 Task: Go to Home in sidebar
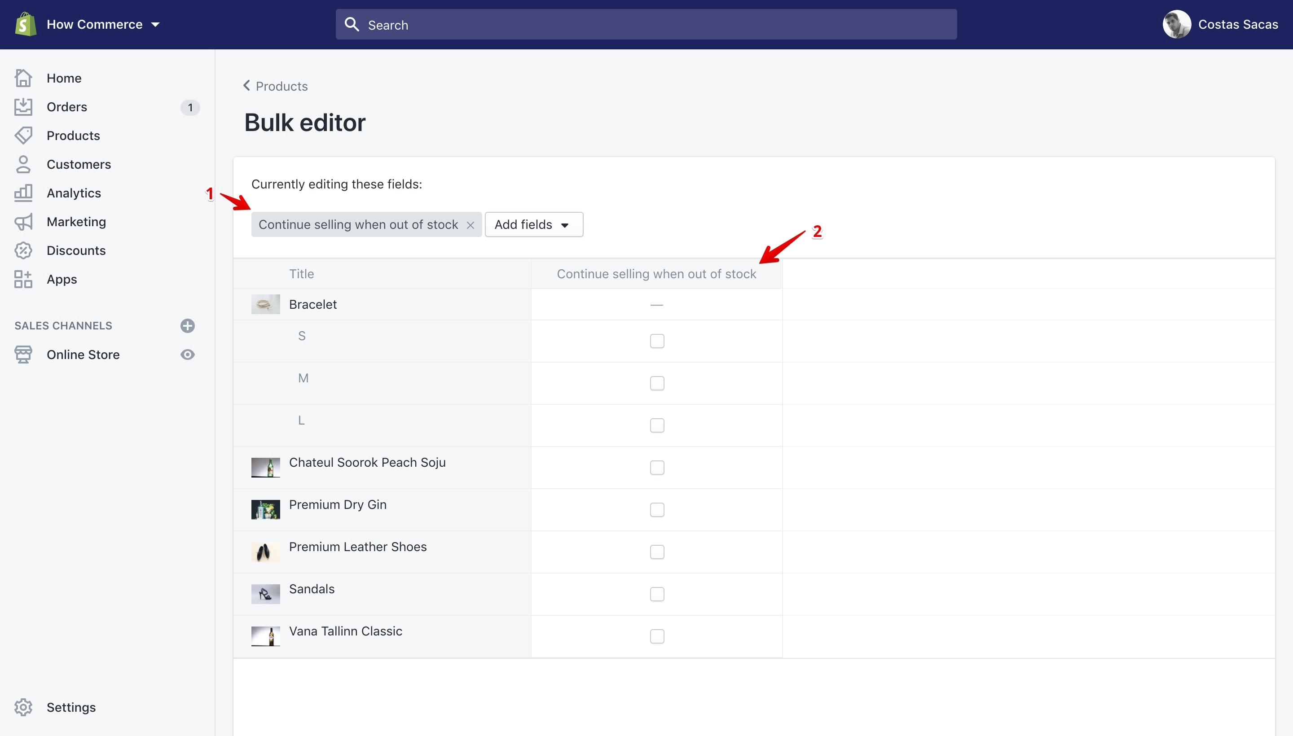(x=64, y=79)
